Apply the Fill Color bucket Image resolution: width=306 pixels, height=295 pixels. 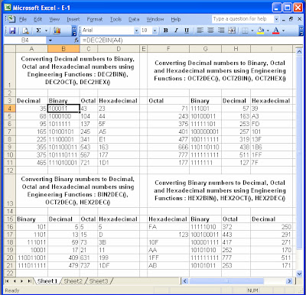261,31
